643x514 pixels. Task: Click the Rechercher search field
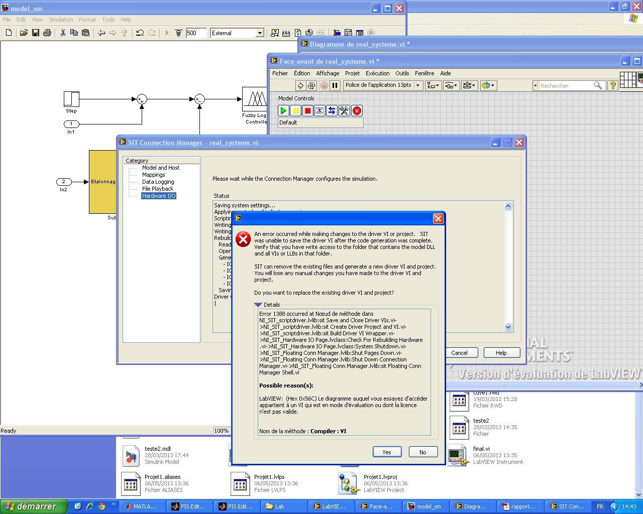point(565,86)
